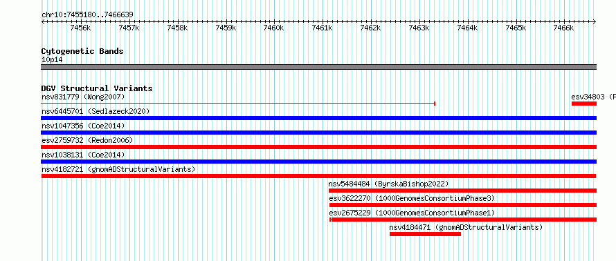This screenshot has height=261, width=616.
Task: Click the nsv1047356 (Coe2014) label
Action: click(x=83, y=126)
